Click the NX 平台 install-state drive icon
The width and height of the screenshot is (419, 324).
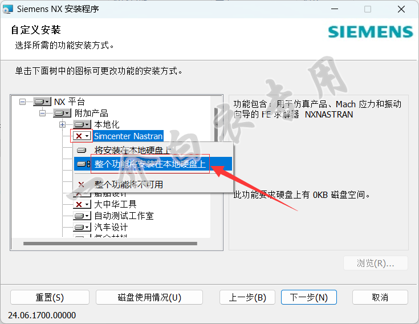coord(42,102)
